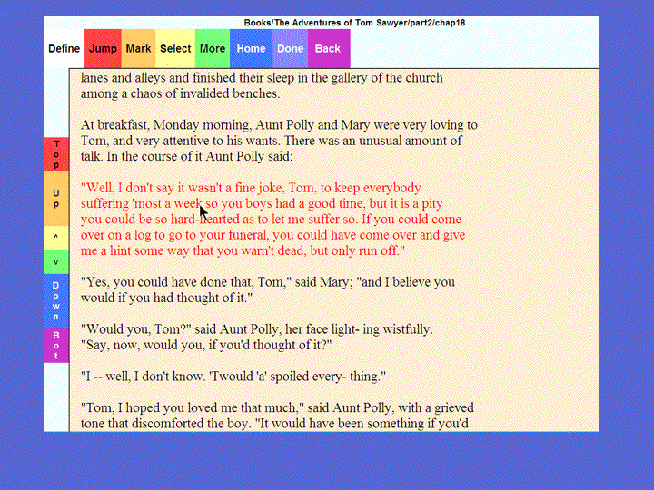This screenshot has width=654, height=490.
Task: Click the line "Would you, Tom?"
Action: (x=256, y=328)
